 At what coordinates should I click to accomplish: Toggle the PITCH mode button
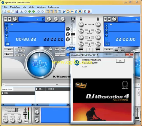[x=71, y=49]
